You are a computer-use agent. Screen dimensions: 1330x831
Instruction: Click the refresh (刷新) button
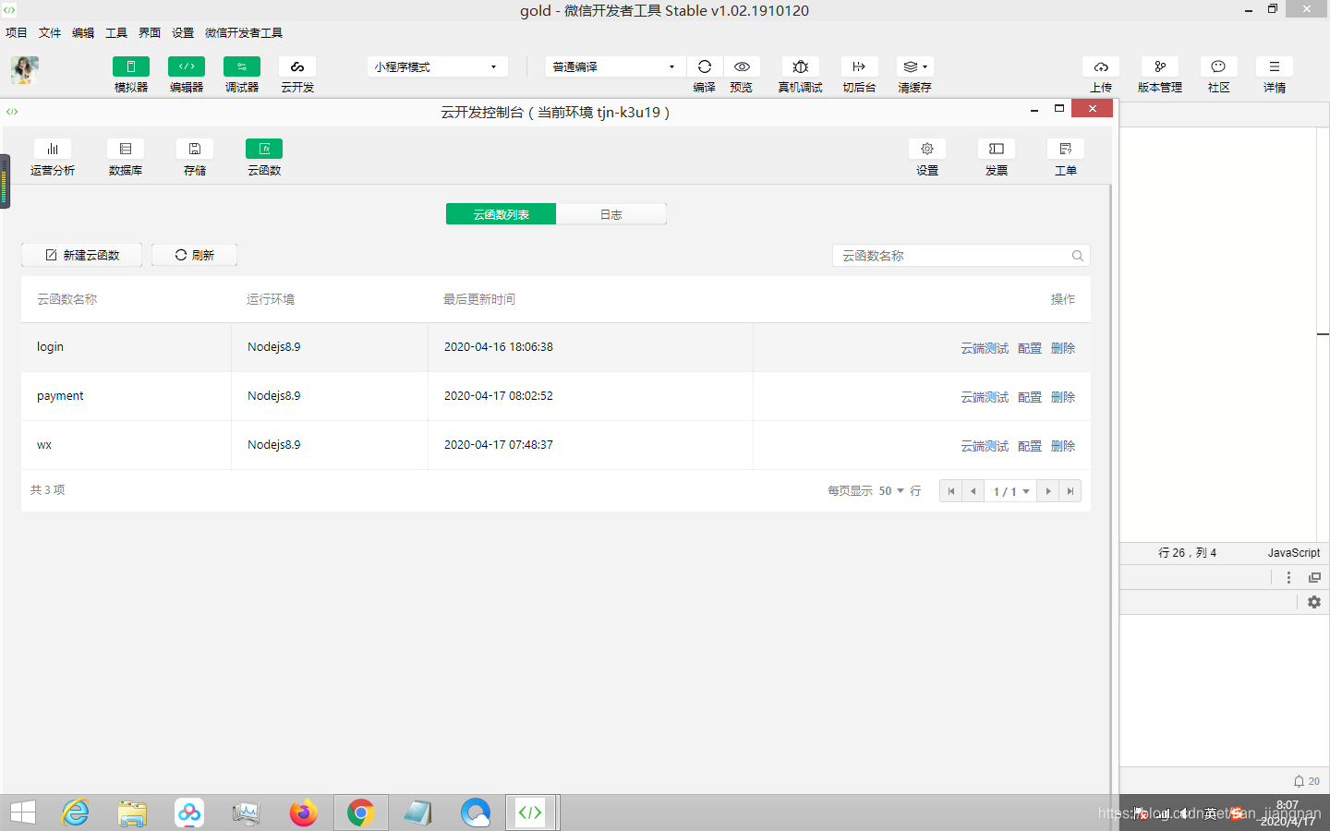click(194, 255)
